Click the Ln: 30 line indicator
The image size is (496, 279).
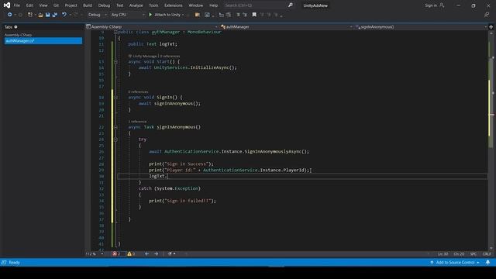click(x=443, y=253)
